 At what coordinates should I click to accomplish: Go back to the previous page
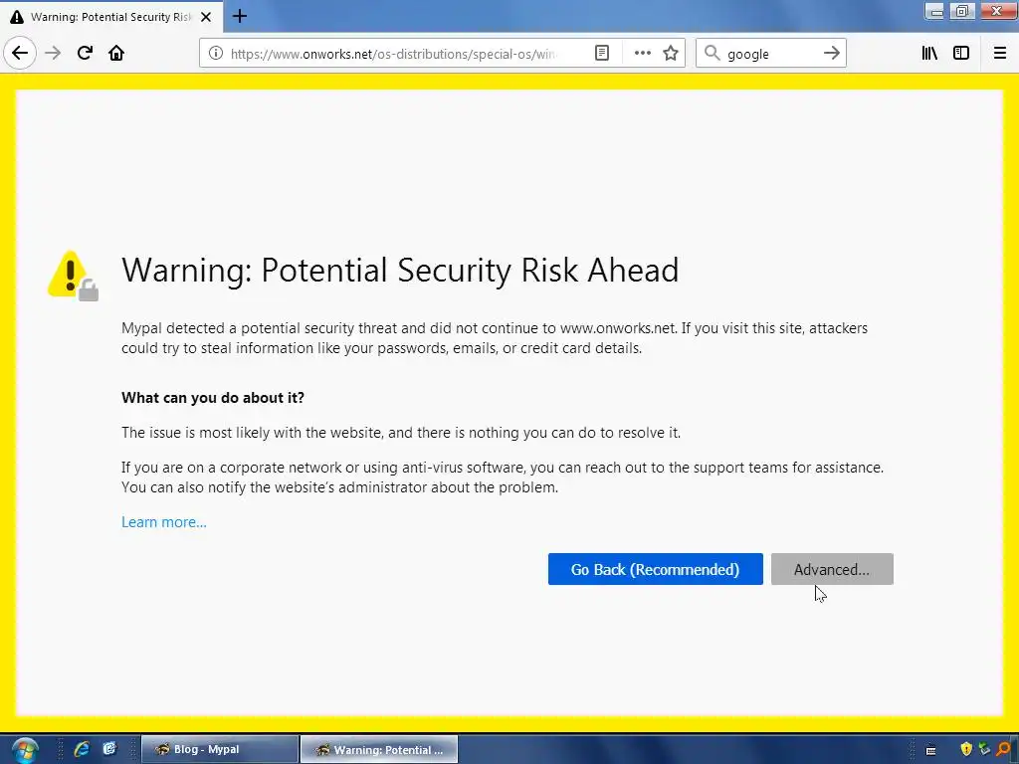pyautogui.click(x=20, y=53)
